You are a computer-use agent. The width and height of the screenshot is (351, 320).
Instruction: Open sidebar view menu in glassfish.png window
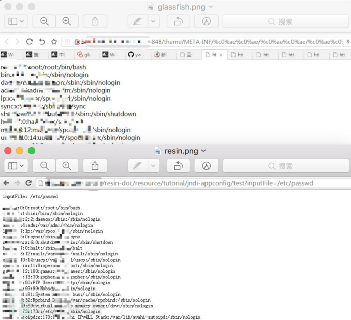coord(16,21)
